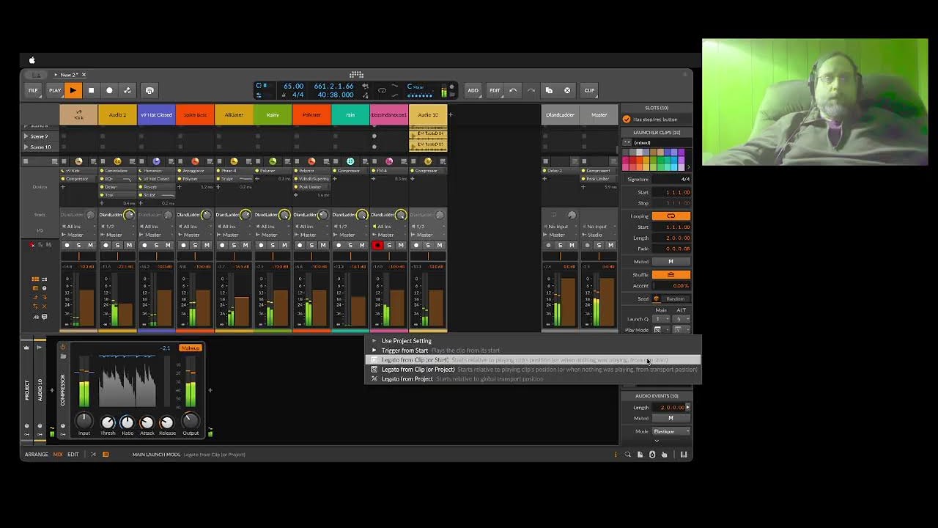Open the FILE menu
This screenshot has height=528, width=938.
click(33, 90)
